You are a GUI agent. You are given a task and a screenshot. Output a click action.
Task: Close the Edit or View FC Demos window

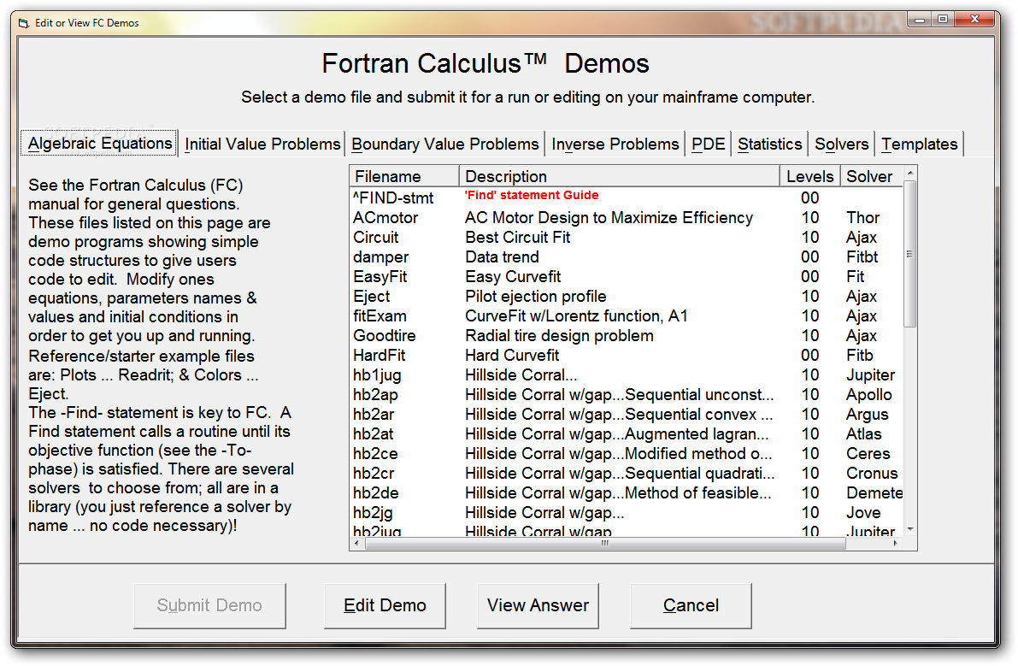(x=974, y=21)
